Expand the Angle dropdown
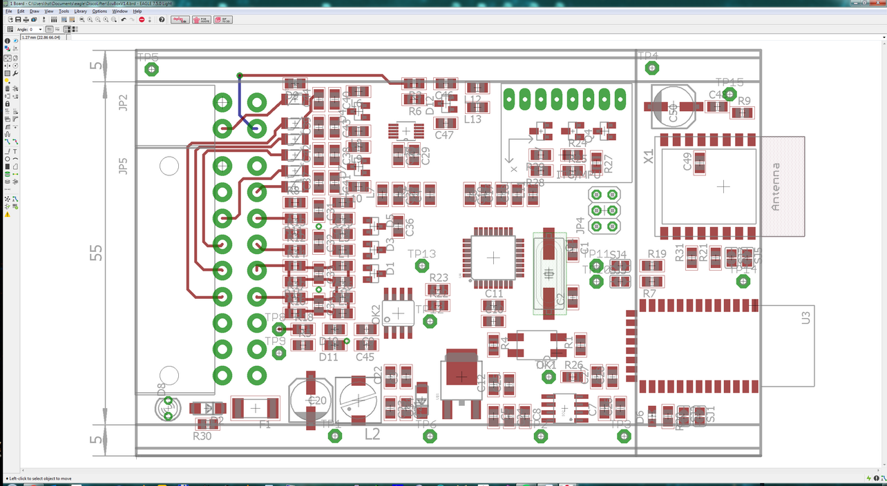This screenshot has width=887, height=486. click(x=40, y=30)
